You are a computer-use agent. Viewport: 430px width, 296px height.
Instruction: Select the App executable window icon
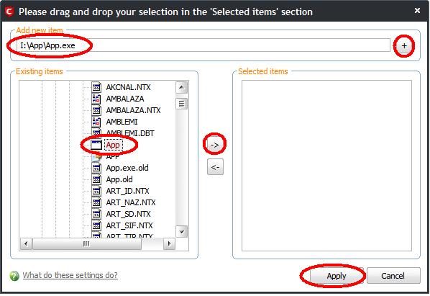tap(96, 145)
